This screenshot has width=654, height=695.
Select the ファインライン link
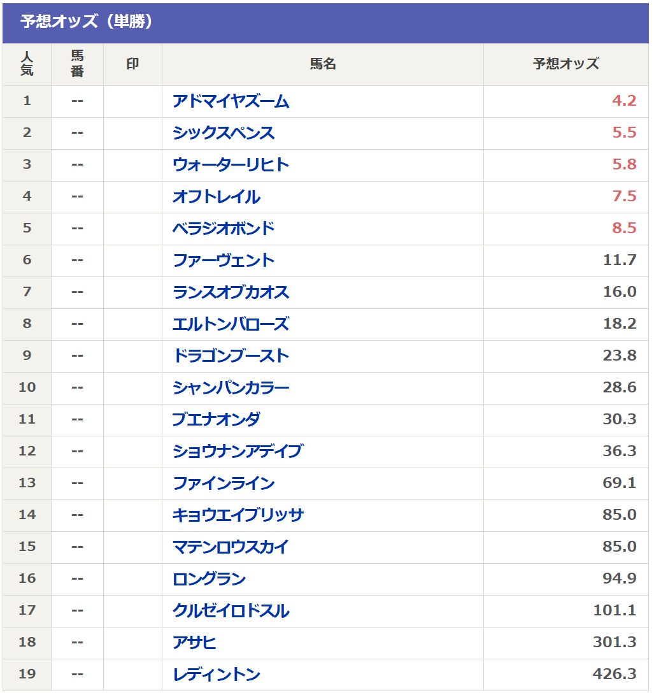pyautogui.click(x=224, y=484)
